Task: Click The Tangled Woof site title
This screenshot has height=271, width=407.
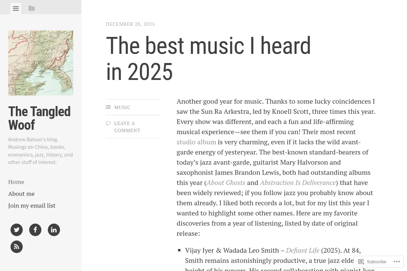Action: click(39, 118)
